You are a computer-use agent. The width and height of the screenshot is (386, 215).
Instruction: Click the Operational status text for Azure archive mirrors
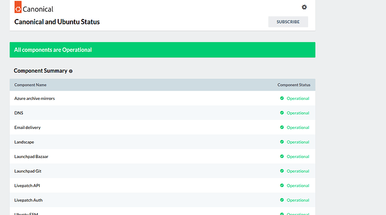click(x=298, y=98)
